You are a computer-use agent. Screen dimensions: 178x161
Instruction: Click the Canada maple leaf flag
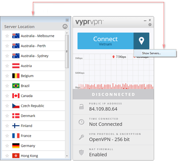click(16, 96)
